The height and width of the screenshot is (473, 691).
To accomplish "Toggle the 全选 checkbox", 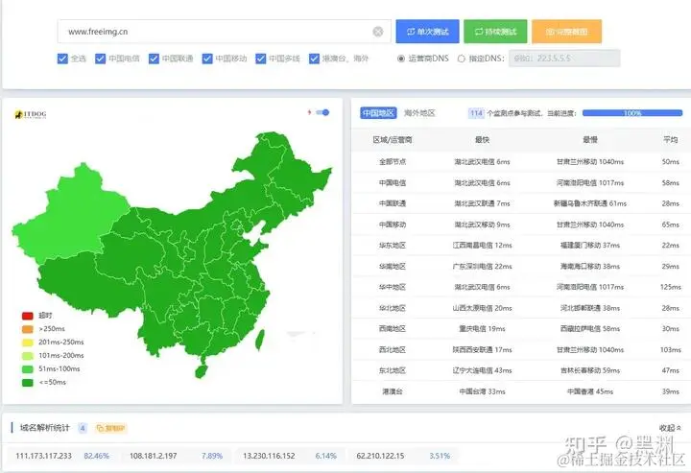I will [x=62, y=59].
